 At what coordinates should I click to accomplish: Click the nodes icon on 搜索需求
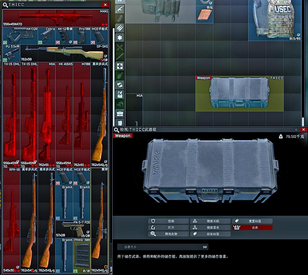pyautogui.click(x=195, y=228)
